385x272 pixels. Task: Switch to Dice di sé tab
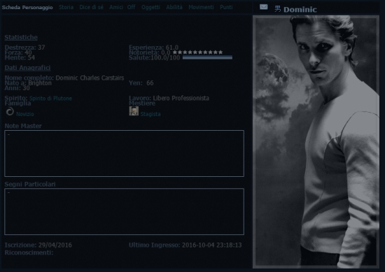[91, 7]
